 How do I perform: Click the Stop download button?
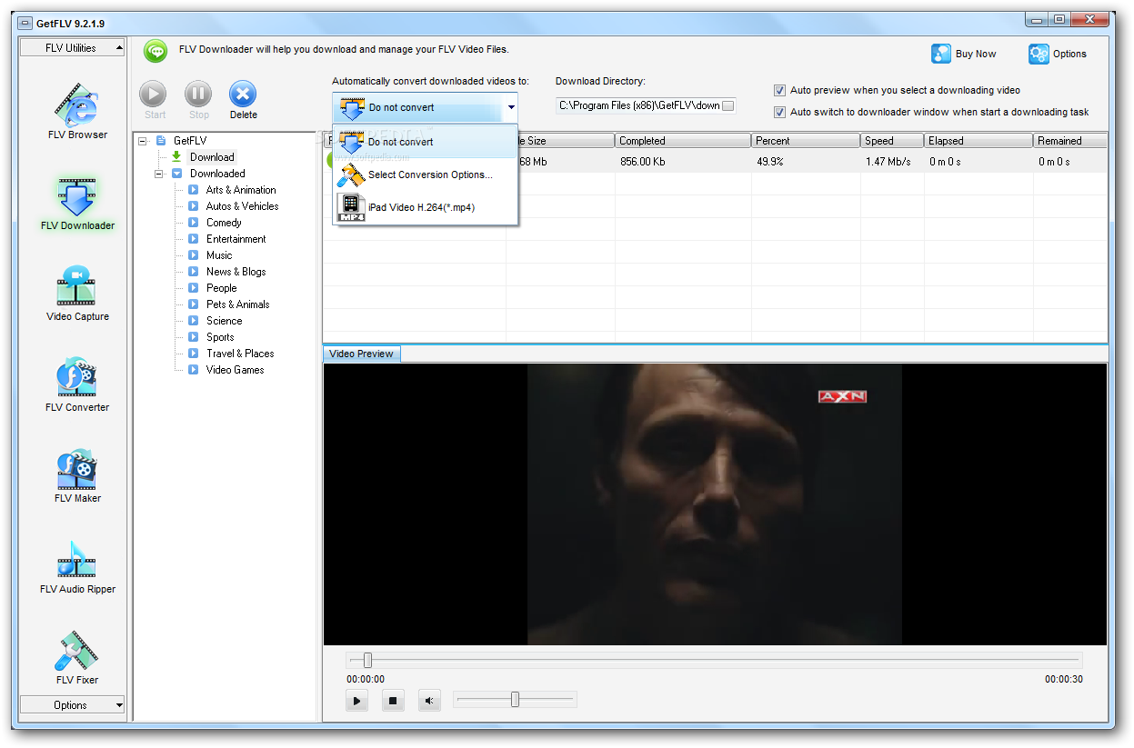[198, 100]
